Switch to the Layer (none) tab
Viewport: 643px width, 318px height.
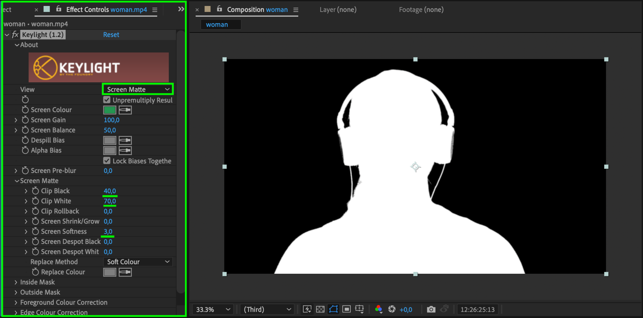coord(338,9)
